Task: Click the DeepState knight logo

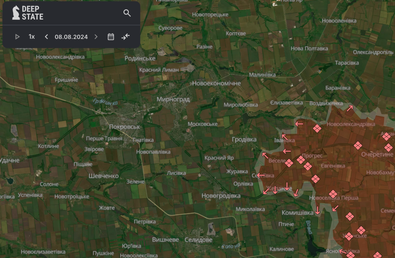Action: 16,13
